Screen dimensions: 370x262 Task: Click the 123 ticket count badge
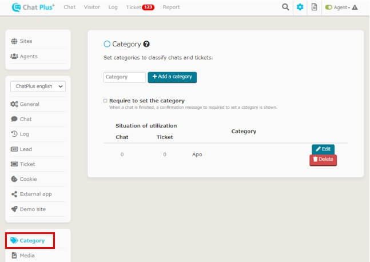[x=148, y=7]
